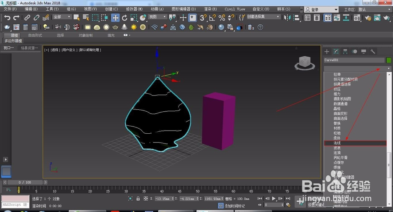393x212 pixels.
Task: Click the Unlink Selection icon
Action: [36, 18]
